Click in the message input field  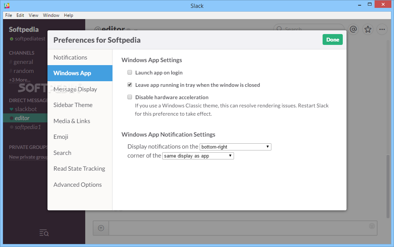(243, 228)
